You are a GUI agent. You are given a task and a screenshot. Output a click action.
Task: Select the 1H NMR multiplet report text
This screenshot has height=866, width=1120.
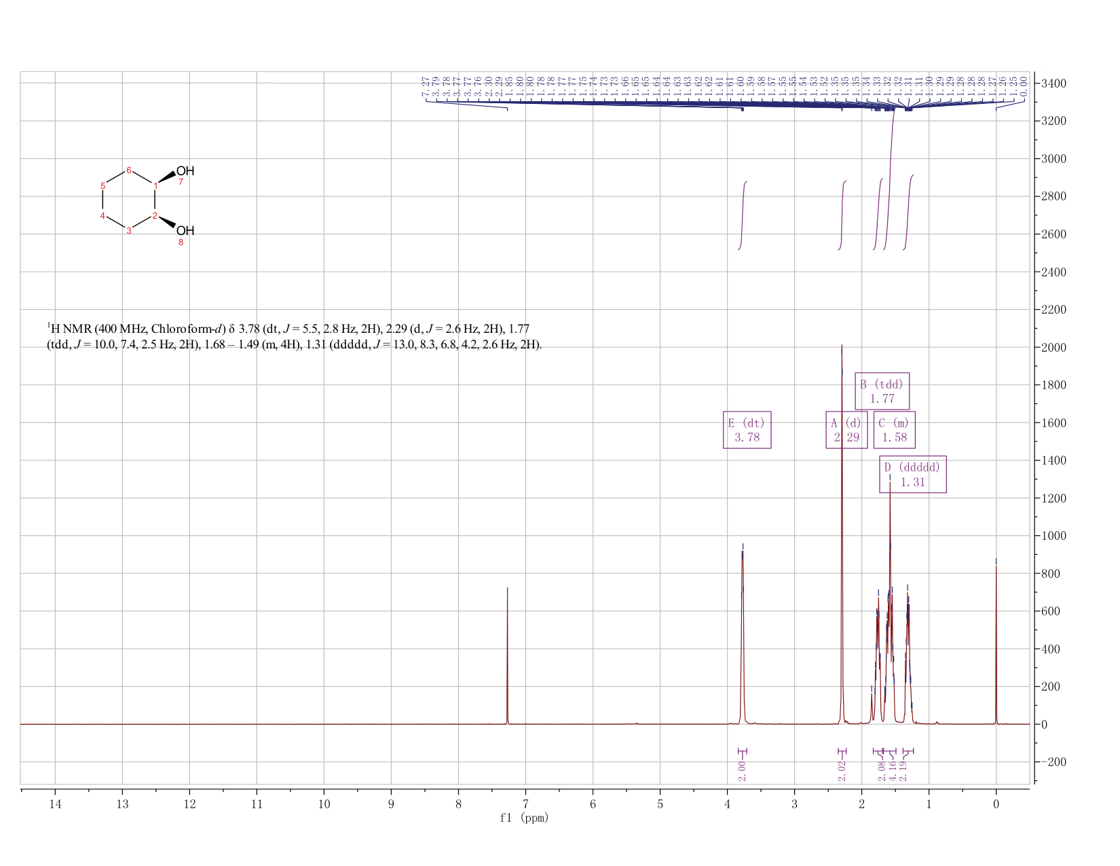pos(295,336)
